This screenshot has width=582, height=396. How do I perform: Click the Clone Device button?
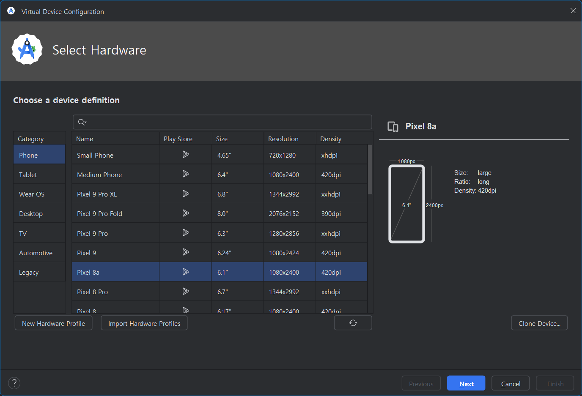(x=539, y=323)
